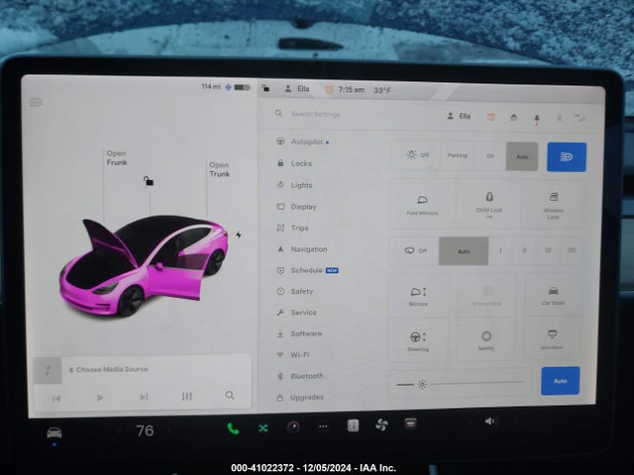Toggle Sentry mode

click(486, 340)
